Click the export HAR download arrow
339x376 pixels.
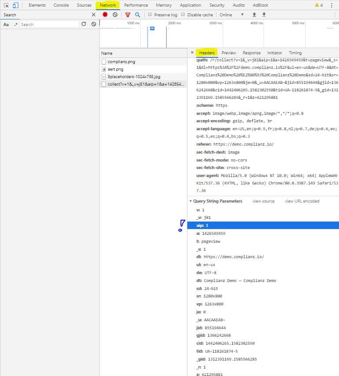tap(264, 15)
